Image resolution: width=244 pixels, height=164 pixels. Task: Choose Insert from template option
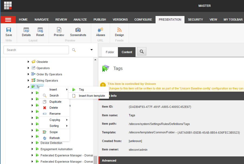point(92,96)
